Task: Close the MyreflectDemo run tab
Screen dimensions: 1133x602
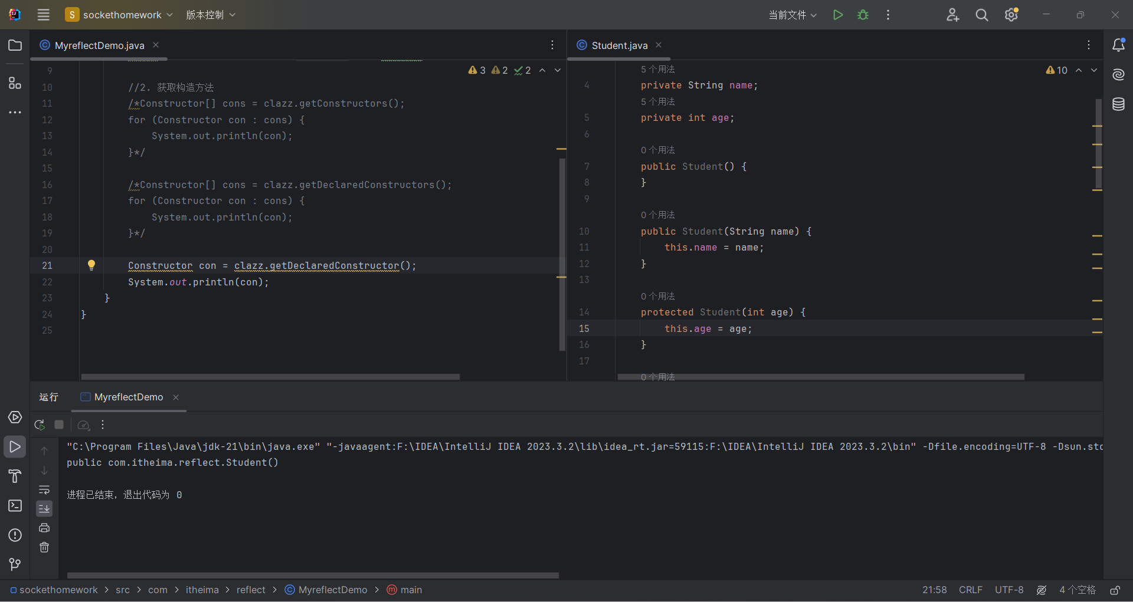Action: pyautogui.click(x=176, y=397)
